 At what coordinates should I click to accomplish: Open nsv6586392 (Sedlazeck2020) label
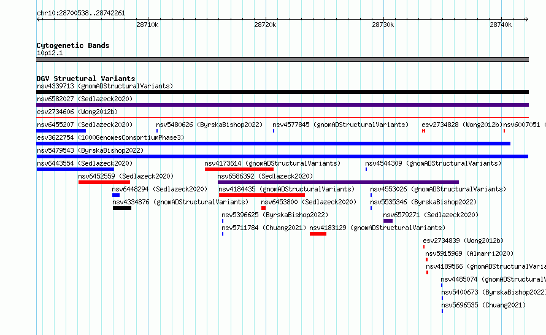click(x=266, y=176)
